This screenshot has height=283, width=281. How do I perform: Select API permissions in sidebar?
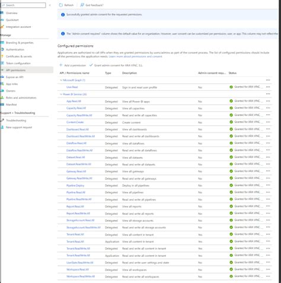(15, 70)
